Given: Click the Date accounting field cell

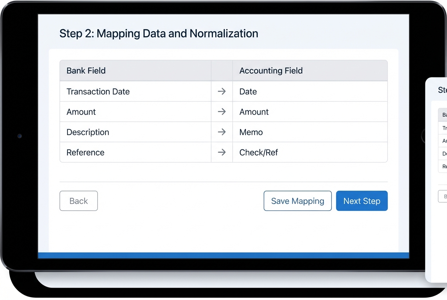Looking at the screenshot, I should (x=248, y=91).
